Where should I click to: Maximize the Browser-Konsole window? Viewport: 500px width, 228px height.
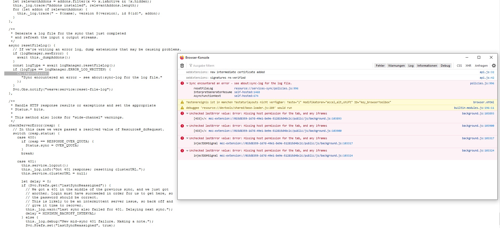479,57
